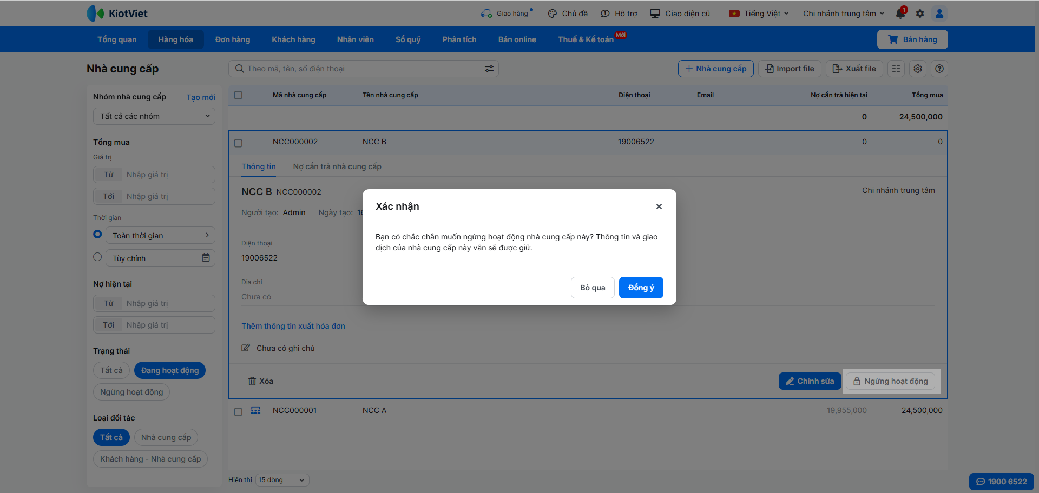Click the Bán hàng button
This screenshot has height=493, width=1039.
[x=912, y=39]
